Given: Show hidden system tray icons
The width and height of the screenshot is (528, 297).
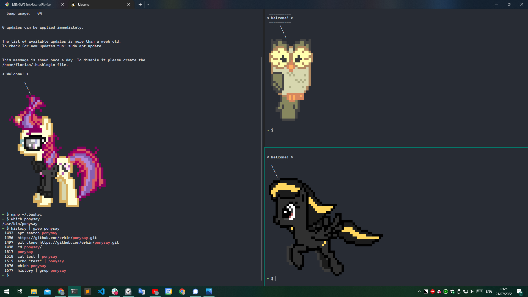Looking at the screenshot, I should [x=419, y=291].
